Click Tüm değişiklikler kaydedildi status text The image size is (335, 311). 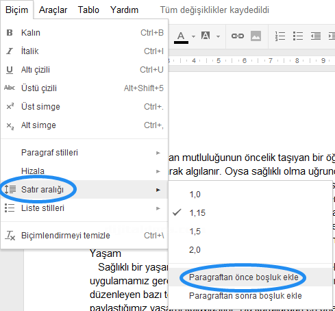click(214, 10)
